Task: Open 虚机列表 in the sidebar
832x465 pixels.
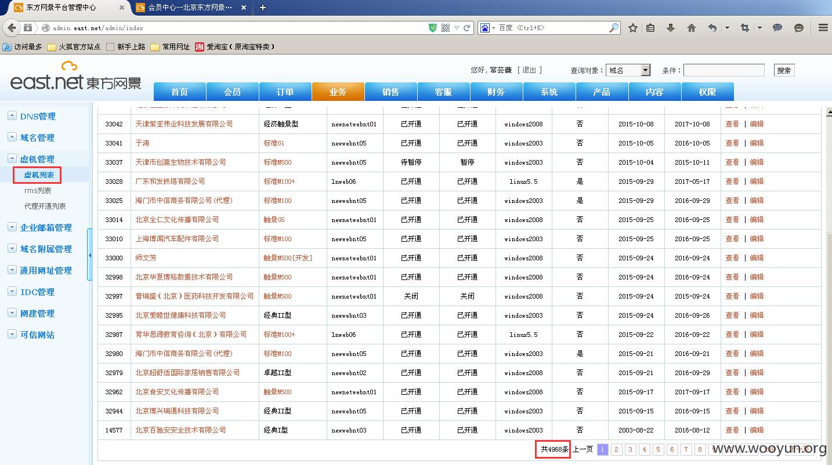Action: pyautogui.click(x=39, y=175)
